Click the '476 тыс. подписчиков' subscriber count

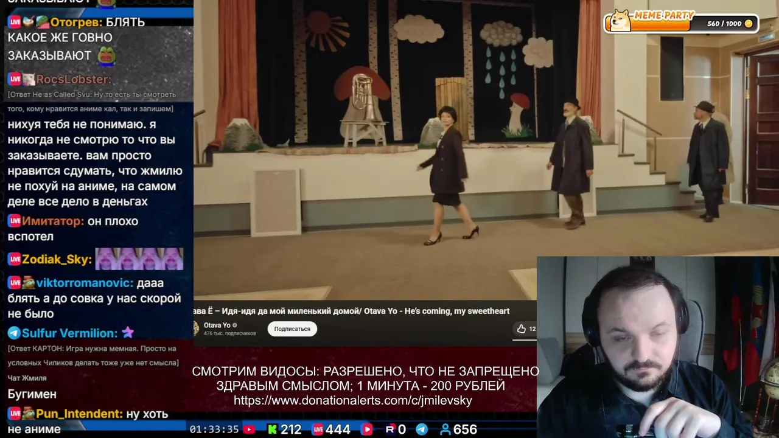pos(229,333)
